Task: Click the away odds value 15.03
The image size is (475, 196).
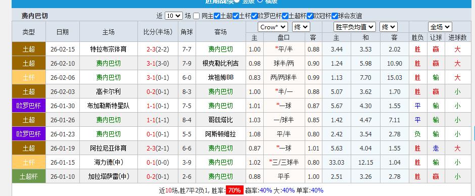Action: coord(395,77)
